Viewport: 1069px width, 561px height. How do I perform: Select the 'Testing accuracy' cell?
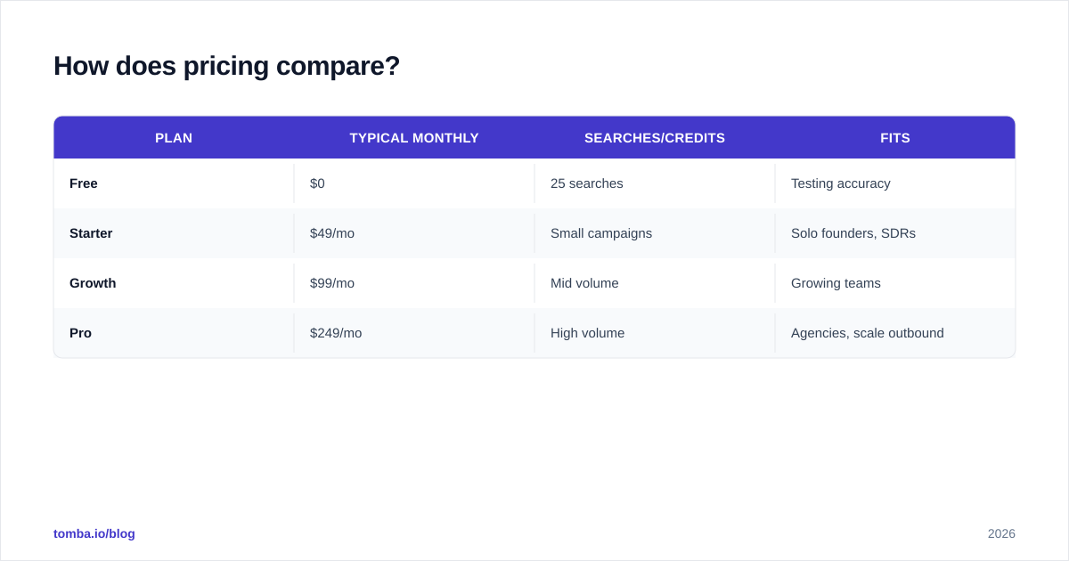coord(895,183)
